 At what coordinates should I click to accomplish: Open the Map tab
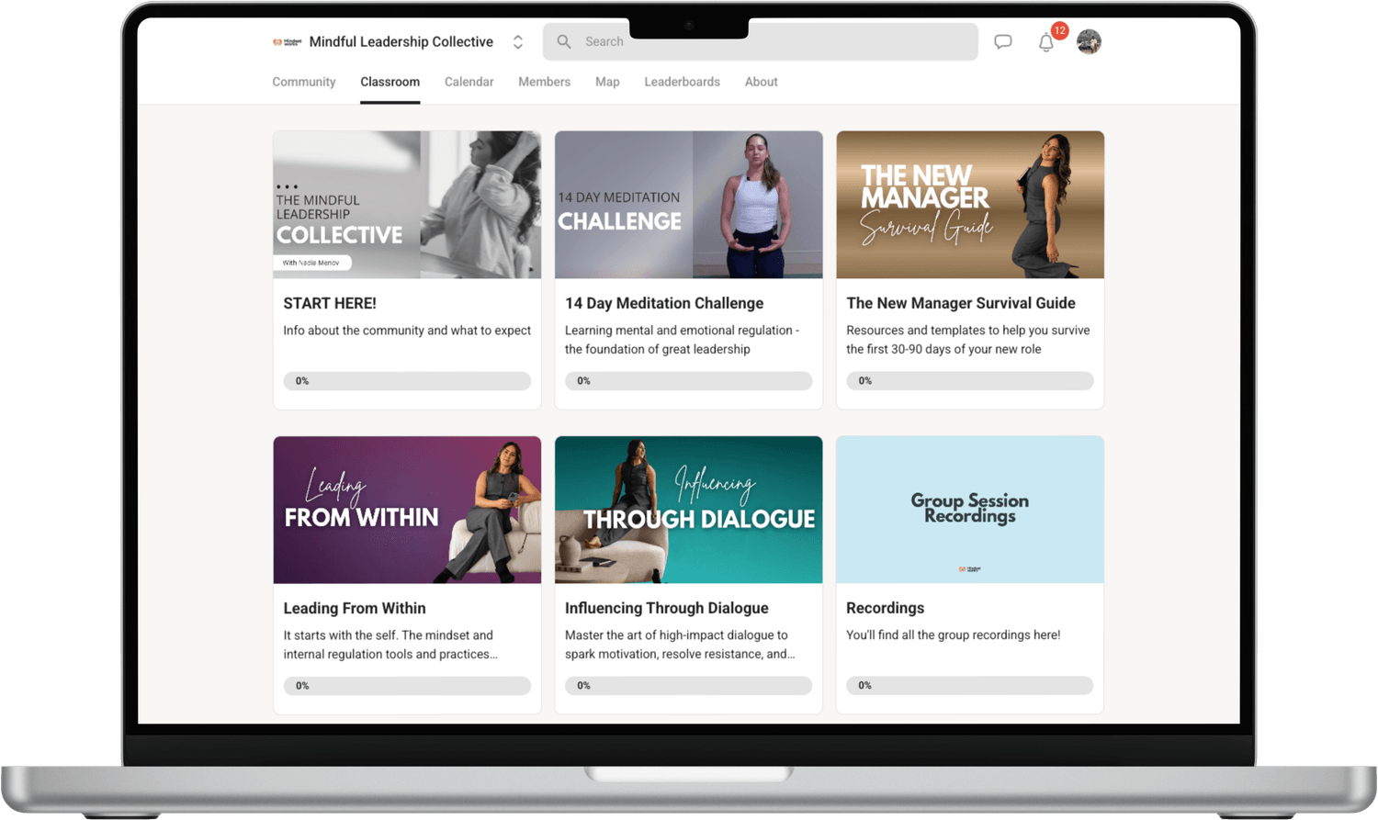tap(607, 82)
